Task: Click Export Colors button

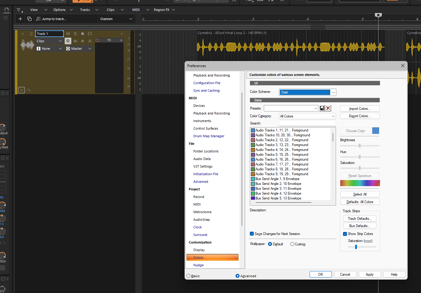Action: click(360, 116)
